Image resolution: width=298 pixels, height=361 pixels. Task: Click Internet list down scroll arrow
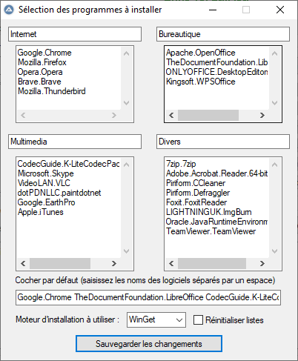click(127, 103)
